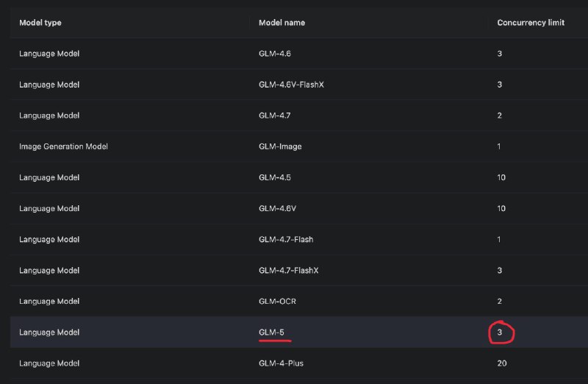Image resolution: width=588 pixels, height=384 pixels.
Task: Click the GLM-4.7-FlashX model name
Action: [x=289, y=270]
